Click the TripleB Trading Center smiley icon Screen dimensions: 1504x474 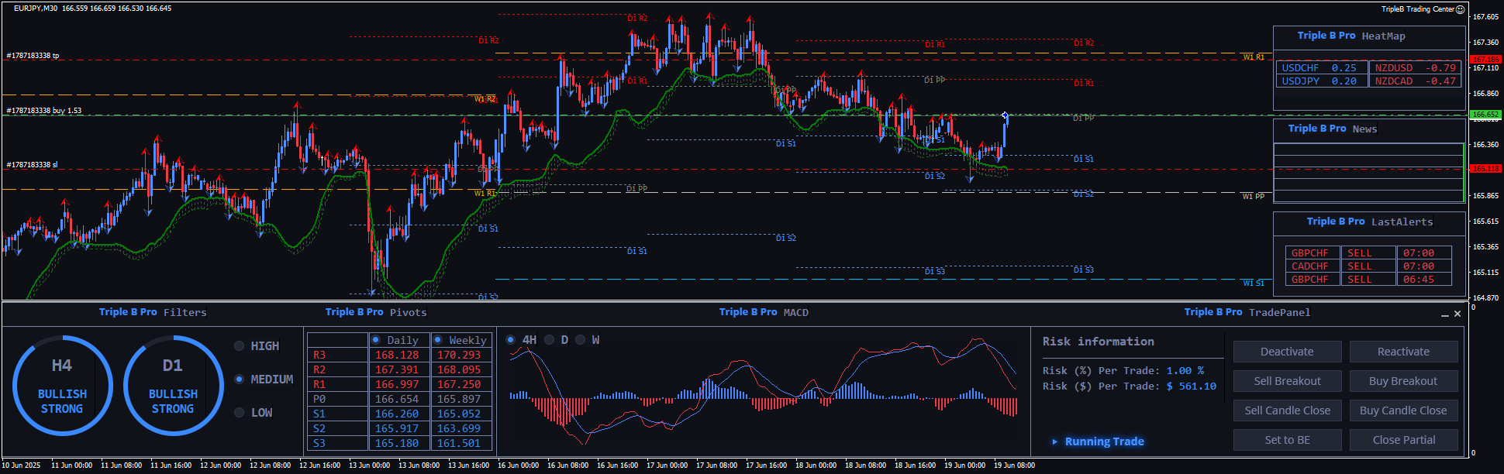pos(1460,9)
